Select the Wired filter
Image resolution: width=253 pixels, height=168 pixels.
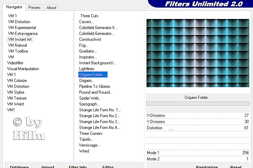pos(84,151)
